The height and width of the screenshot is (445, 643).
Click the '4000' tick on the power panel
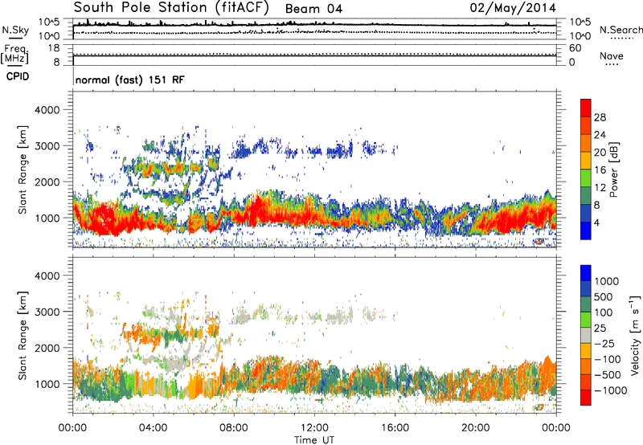point(47,110)
